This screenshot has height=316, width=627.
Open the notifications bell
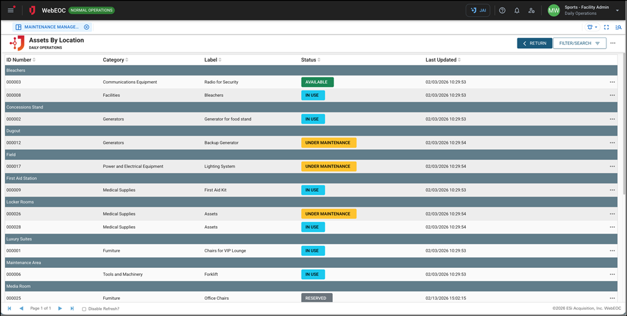tap(517, 10)
